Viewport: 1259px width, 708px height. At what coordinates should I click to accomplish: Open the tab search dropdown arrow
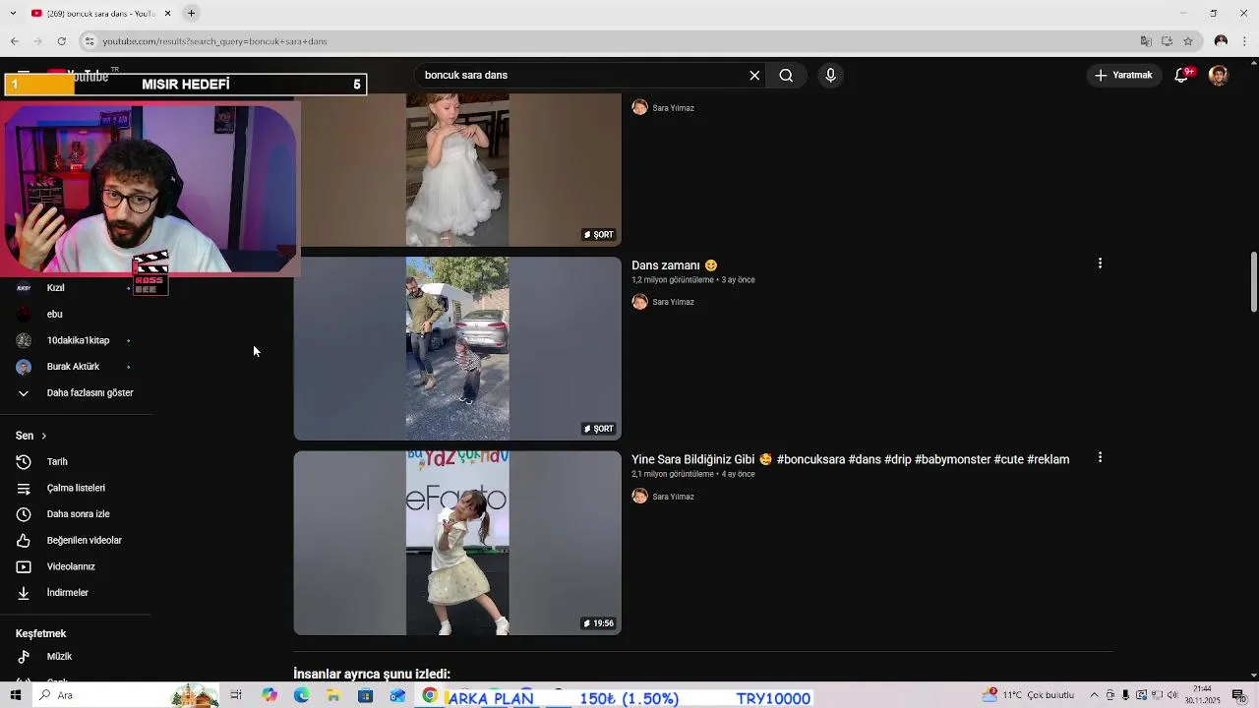(14, 13)
